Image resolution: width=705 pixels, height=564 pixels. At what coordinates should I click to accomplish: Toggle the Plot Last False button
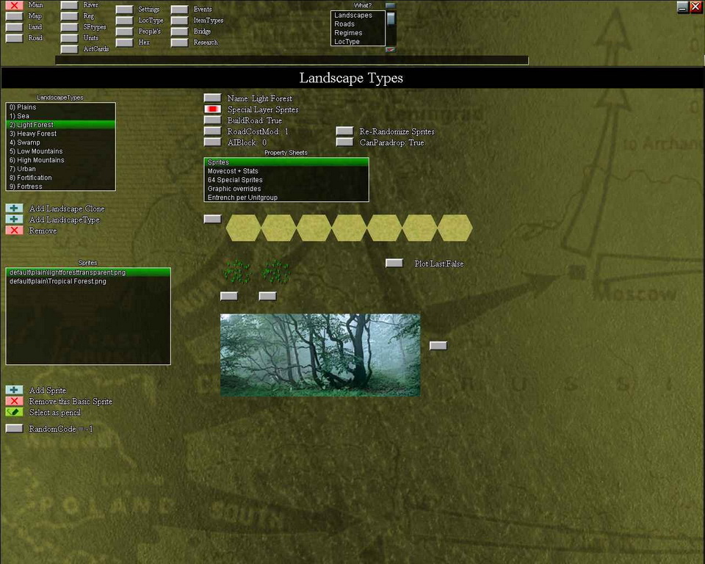click(394, 263)
